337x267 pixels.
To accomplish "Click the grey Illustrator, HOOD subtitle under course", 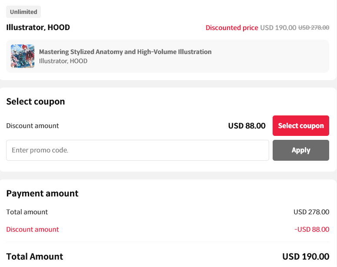I will (x=63, y=61).
